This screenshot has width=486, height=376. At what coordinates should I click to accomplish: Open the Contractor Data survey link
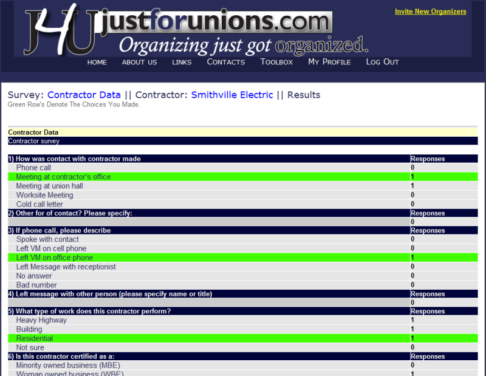point(84,95)
